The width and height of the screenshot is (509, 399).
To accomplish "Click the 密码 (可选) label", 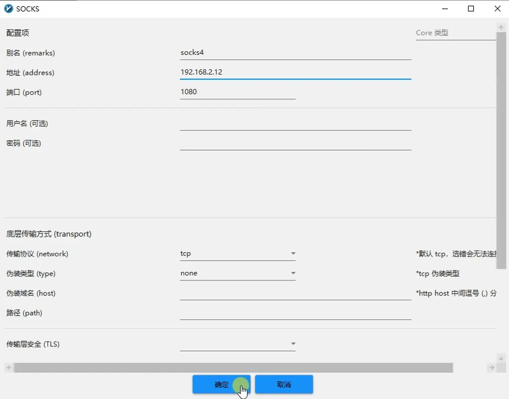I will coord(23,143).
